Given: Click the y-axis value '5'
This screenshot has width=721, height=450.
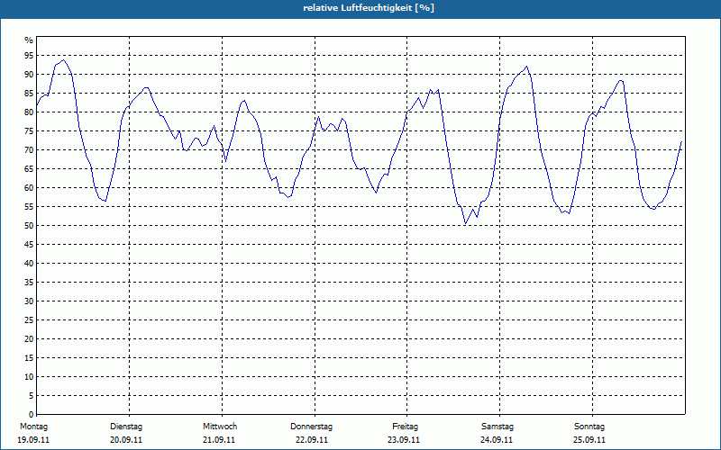Looking at the screenshot, I should (32, 396).
